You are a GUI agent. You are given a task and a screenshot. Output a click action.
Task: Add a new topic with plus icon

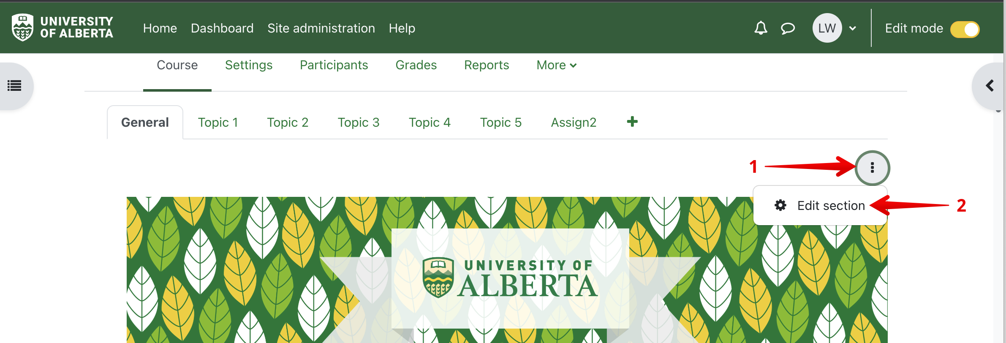pos(632,122)
